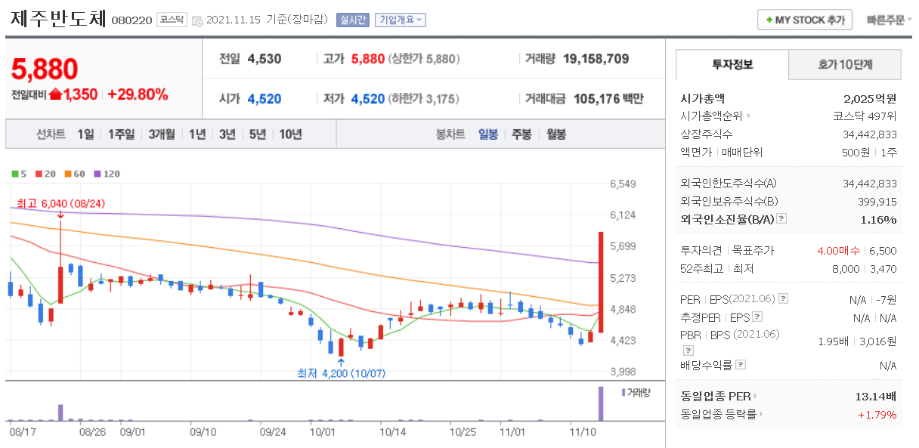Click the 코스닥 497위 rank value
The height and width of the screenshot is (448, 919).
tap(865, 116)
